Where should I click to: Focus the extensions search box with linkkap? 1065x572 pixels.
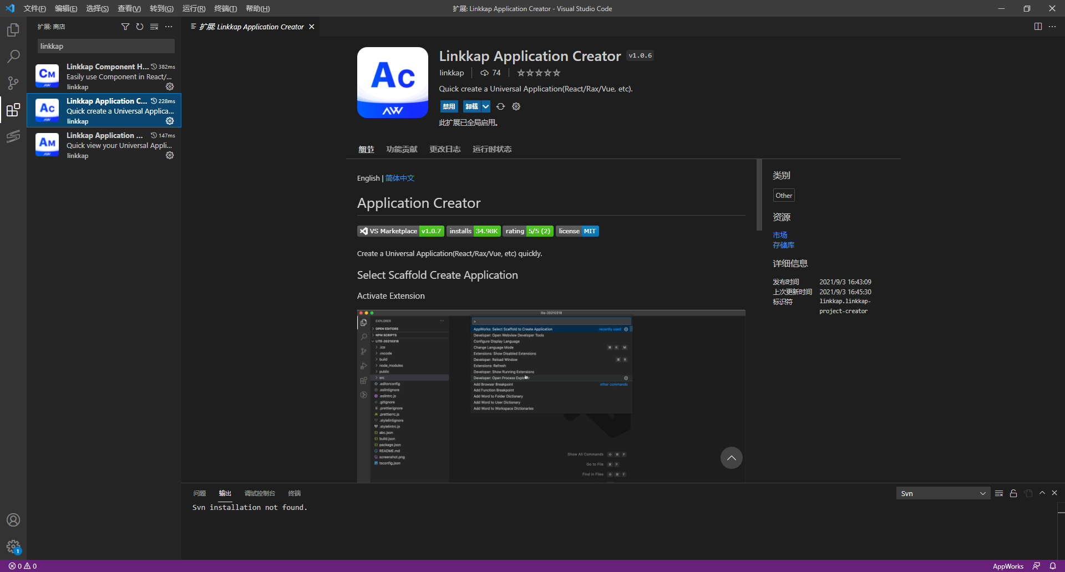click(106, 46)
